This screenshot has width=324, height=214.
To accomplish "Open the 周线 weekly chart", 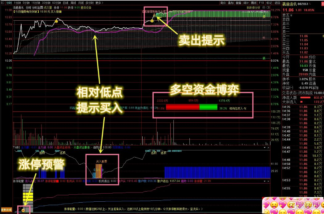I will click(x=73, y=3).
